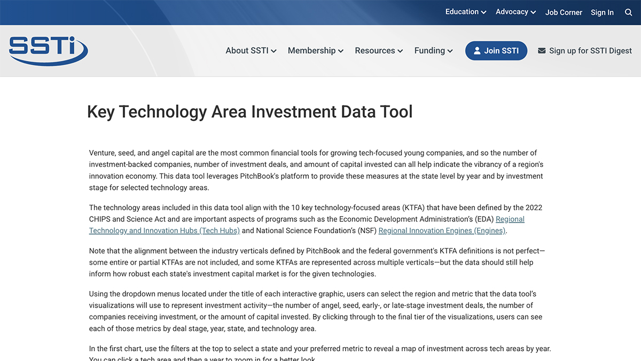Click Sign In in the top bar
This screenshot has width=641, height=361.
coord(602,12)
